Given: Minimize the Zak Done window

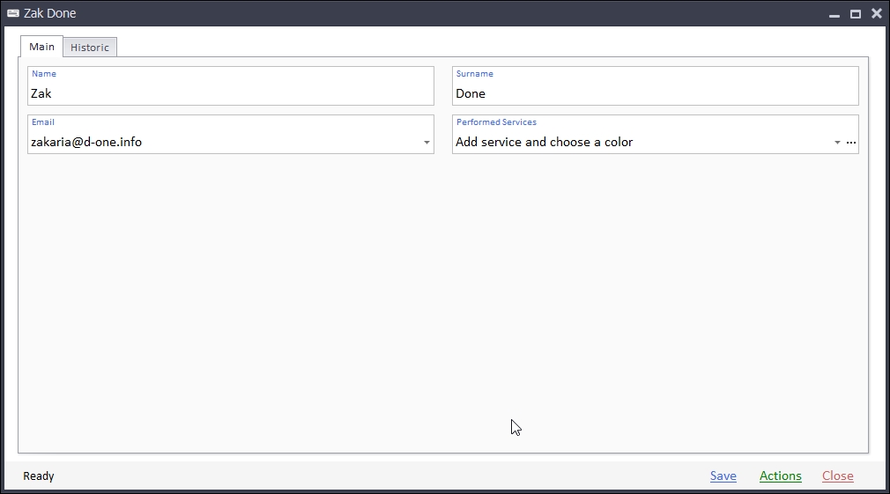Looking at the screenshot, I should [834, 14].
